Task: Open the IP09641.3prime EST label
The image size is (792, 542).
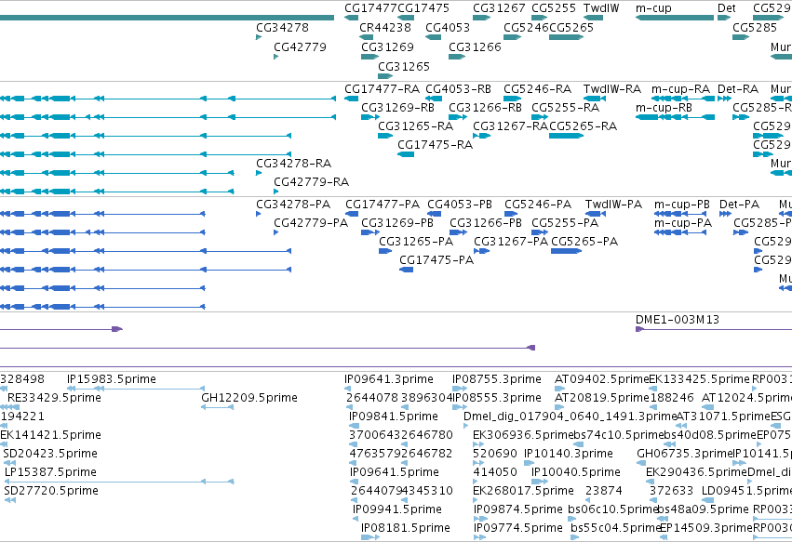Action: pos(389,379)
